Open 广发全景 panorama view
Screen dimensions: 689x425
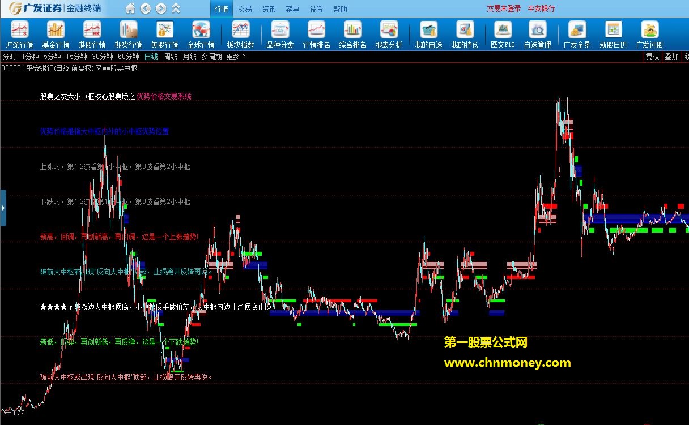577,35
